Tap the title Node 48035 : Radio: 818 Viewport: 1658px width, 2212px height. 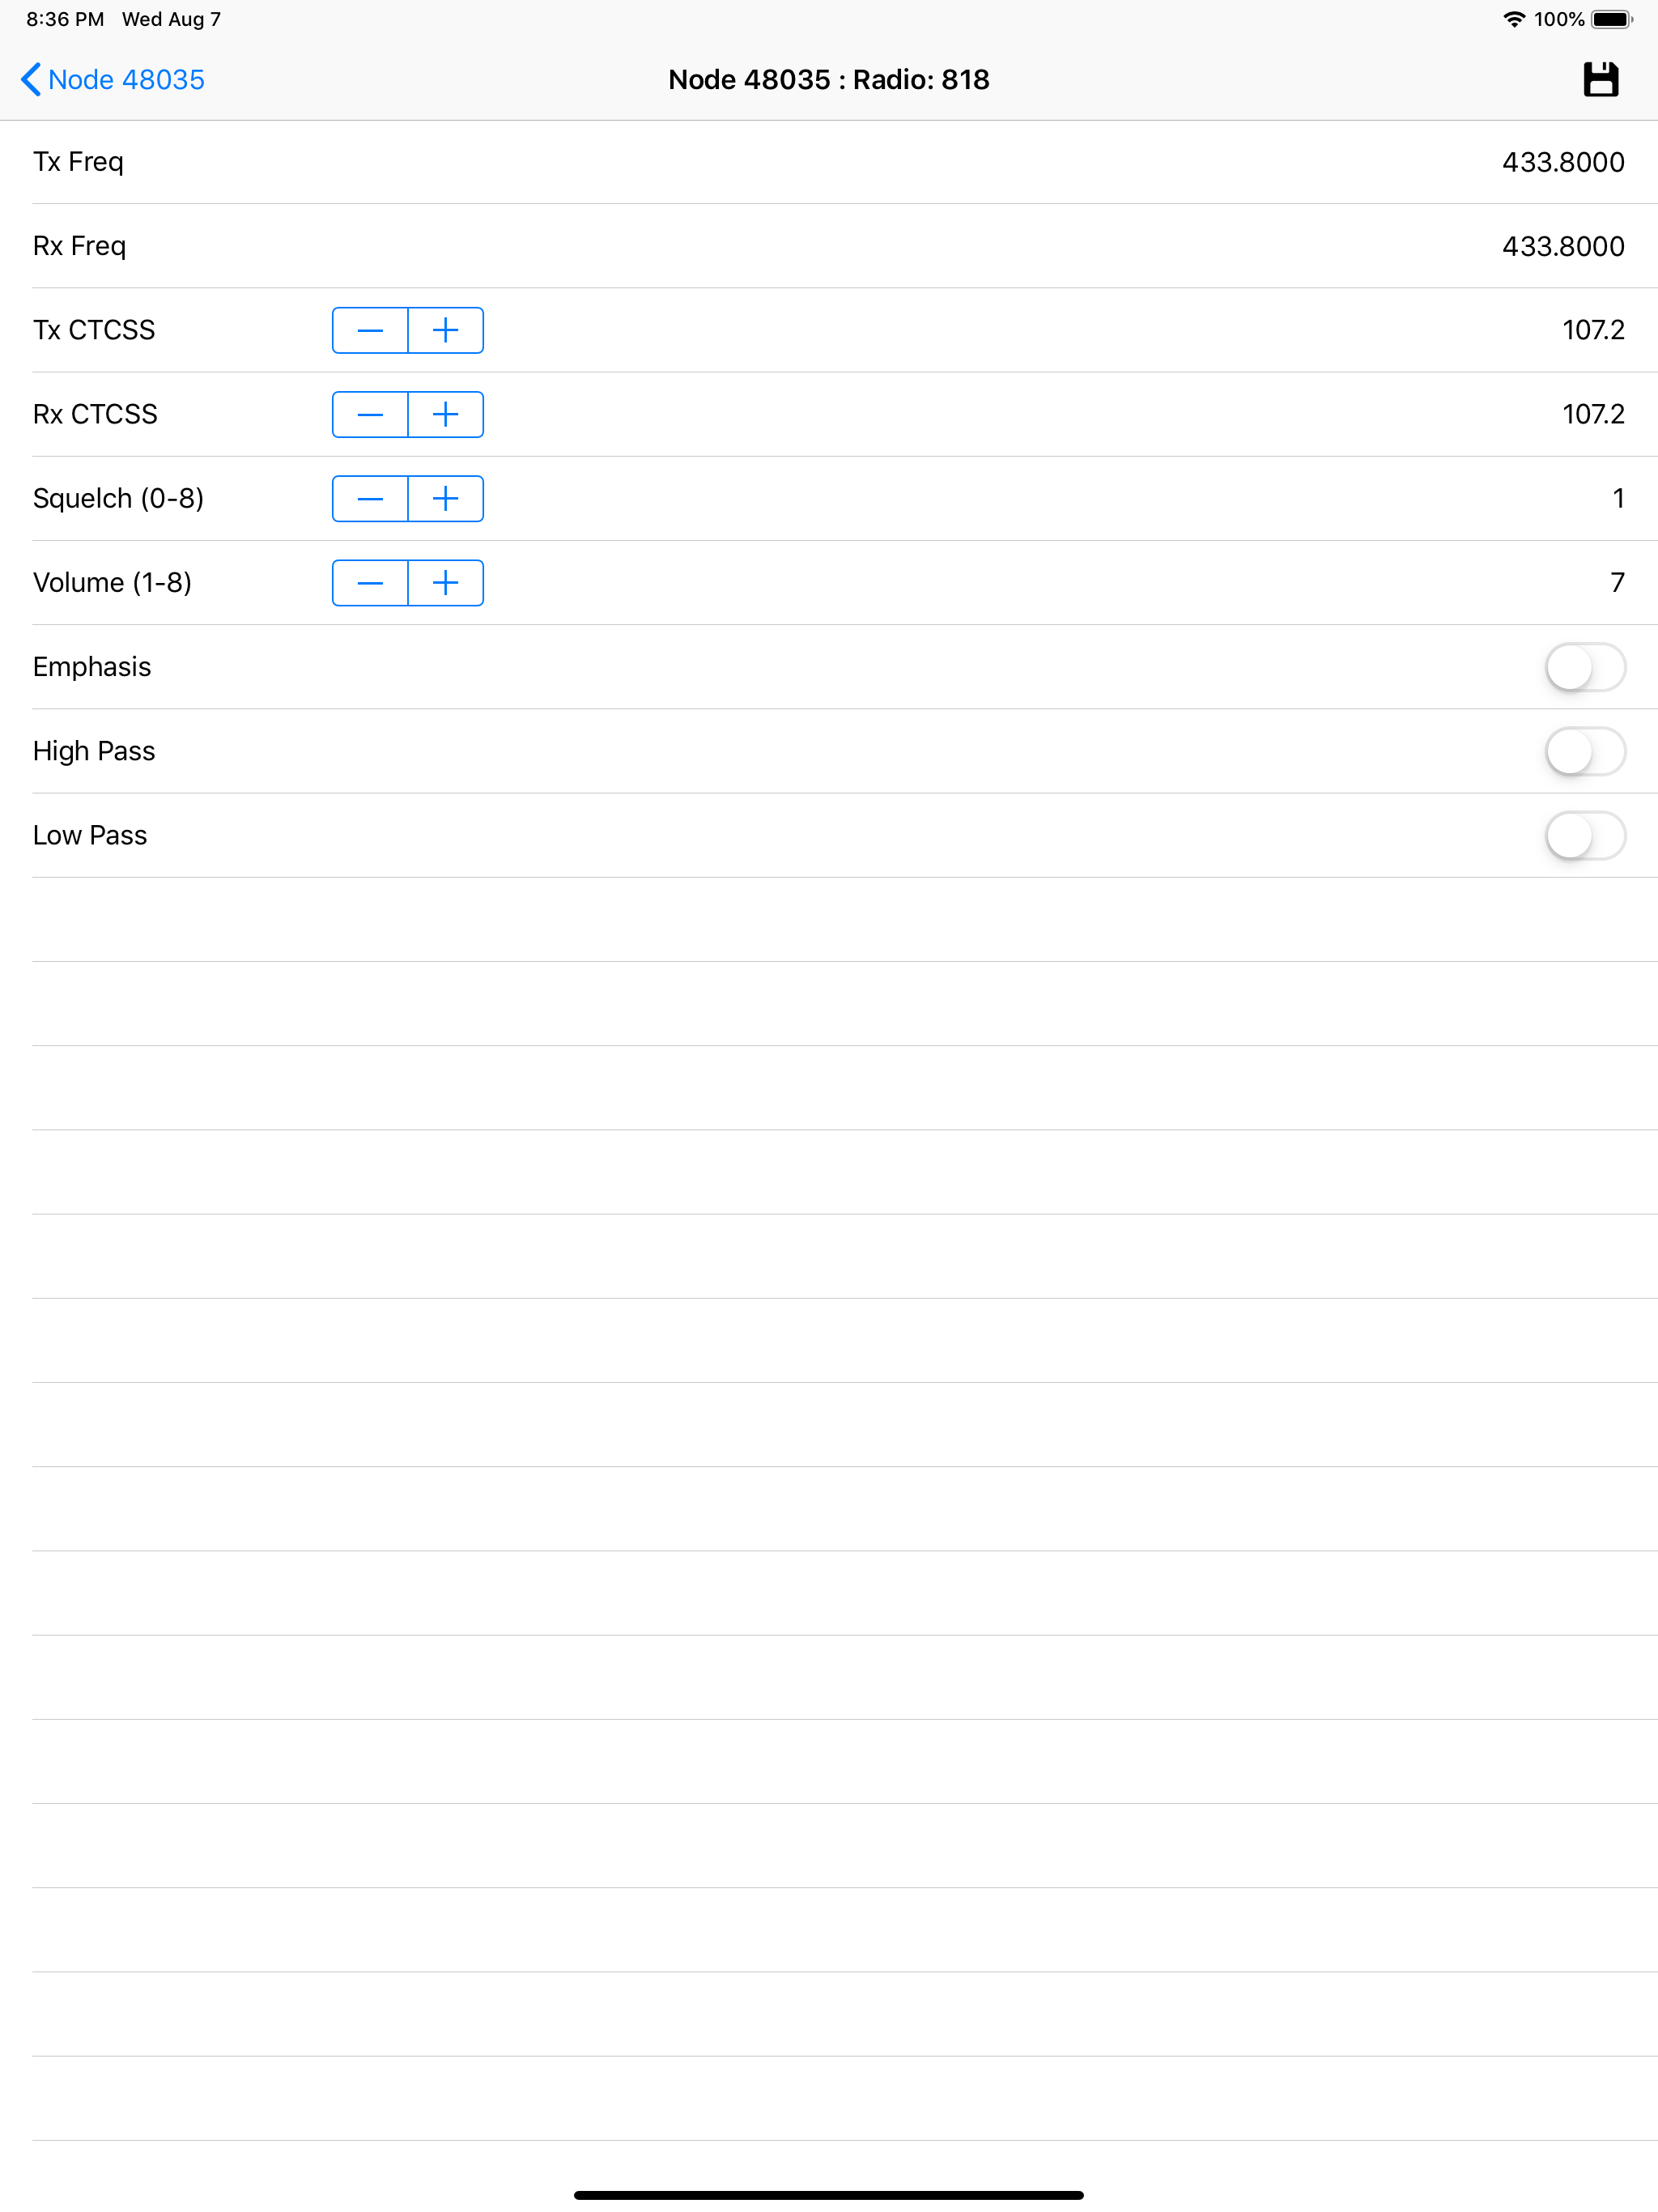829,80
